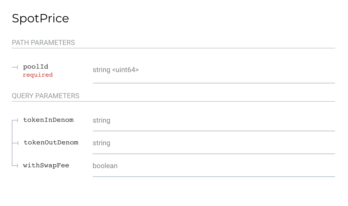Screen dimensions: 348x206
Task: Click the divider line under PATH PARAMETERS
Action: (x=173, y=48)
